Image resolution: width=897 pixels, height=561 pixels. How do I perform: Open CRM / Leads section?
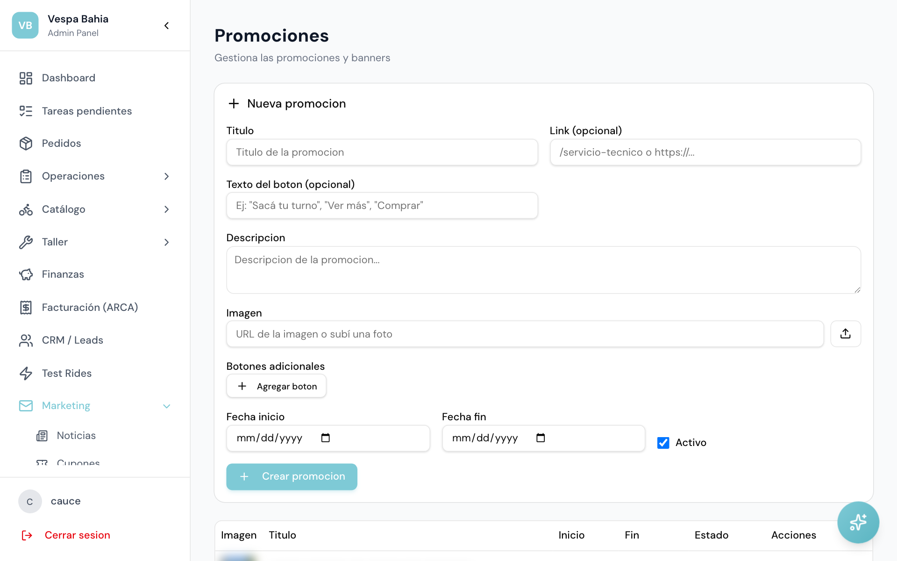point(95,340)
